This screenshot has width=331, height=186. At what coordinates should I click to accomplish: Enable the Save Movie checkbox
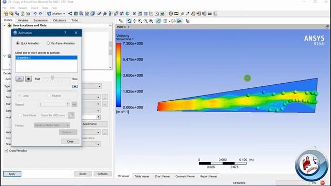click(20, 115)
